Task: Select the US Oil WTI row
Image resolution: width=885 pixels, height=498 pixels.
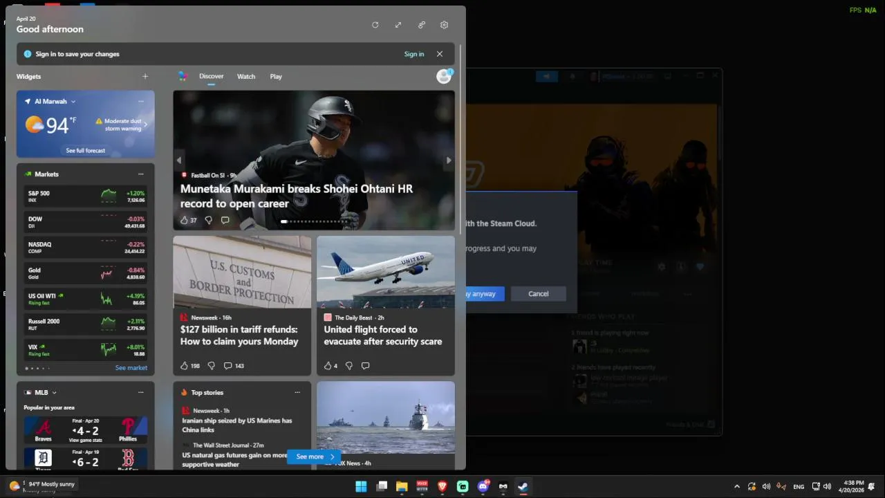Action: [x=86, y=298]
